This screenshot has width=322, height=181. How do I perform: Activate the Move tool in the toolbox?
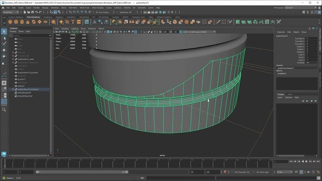(4, 50)
